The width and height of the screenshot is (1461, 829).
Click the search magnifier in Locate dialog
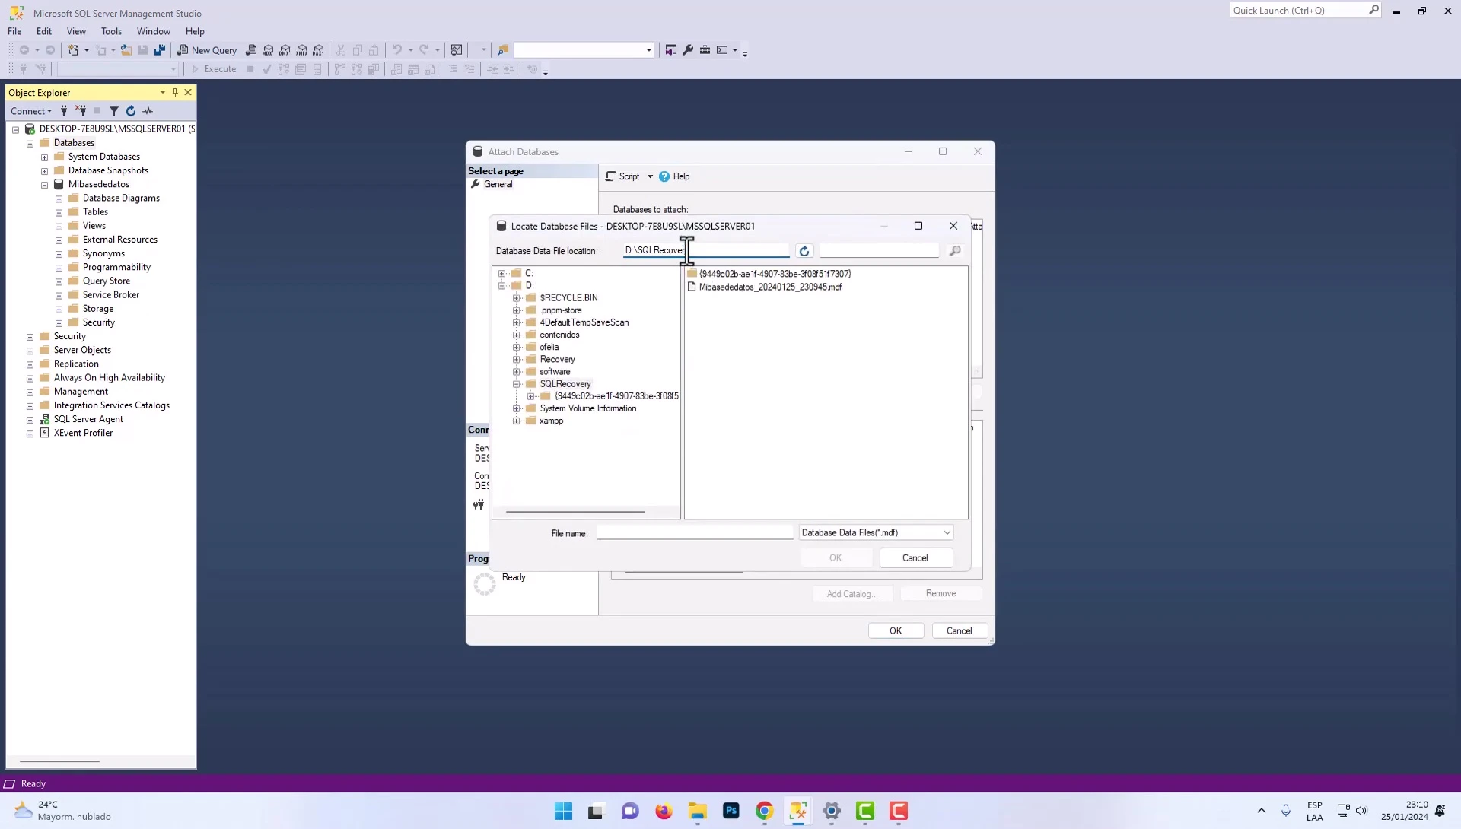click(955, 251)
